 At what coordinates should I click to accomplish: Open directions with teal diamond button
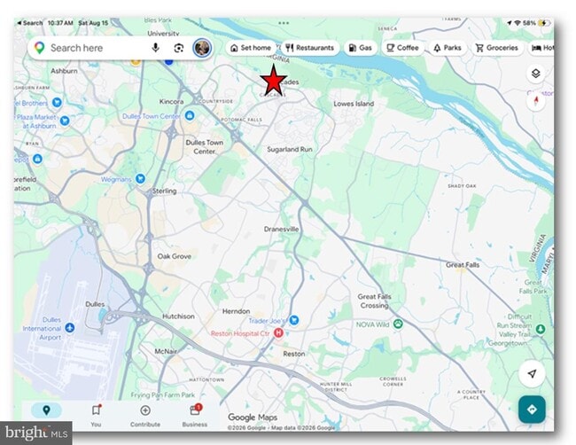click(x=532, y=410)
